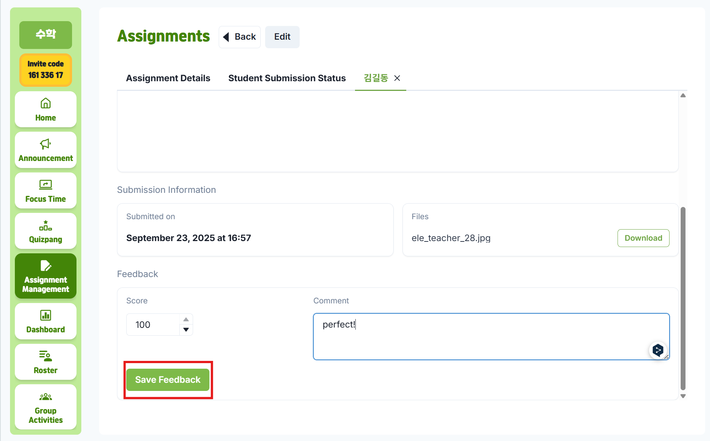The width and height of the screenshot is (710, 441).
Task: Increase the score with up arrow
Action: (x=186, y=319)
